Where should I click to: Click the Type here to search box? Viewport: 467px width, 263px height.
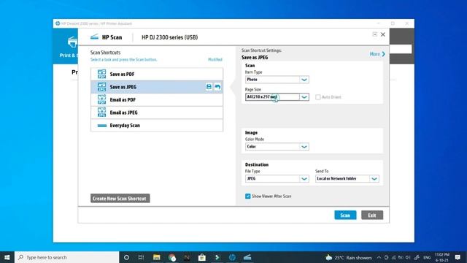click(x=66, y=257)
